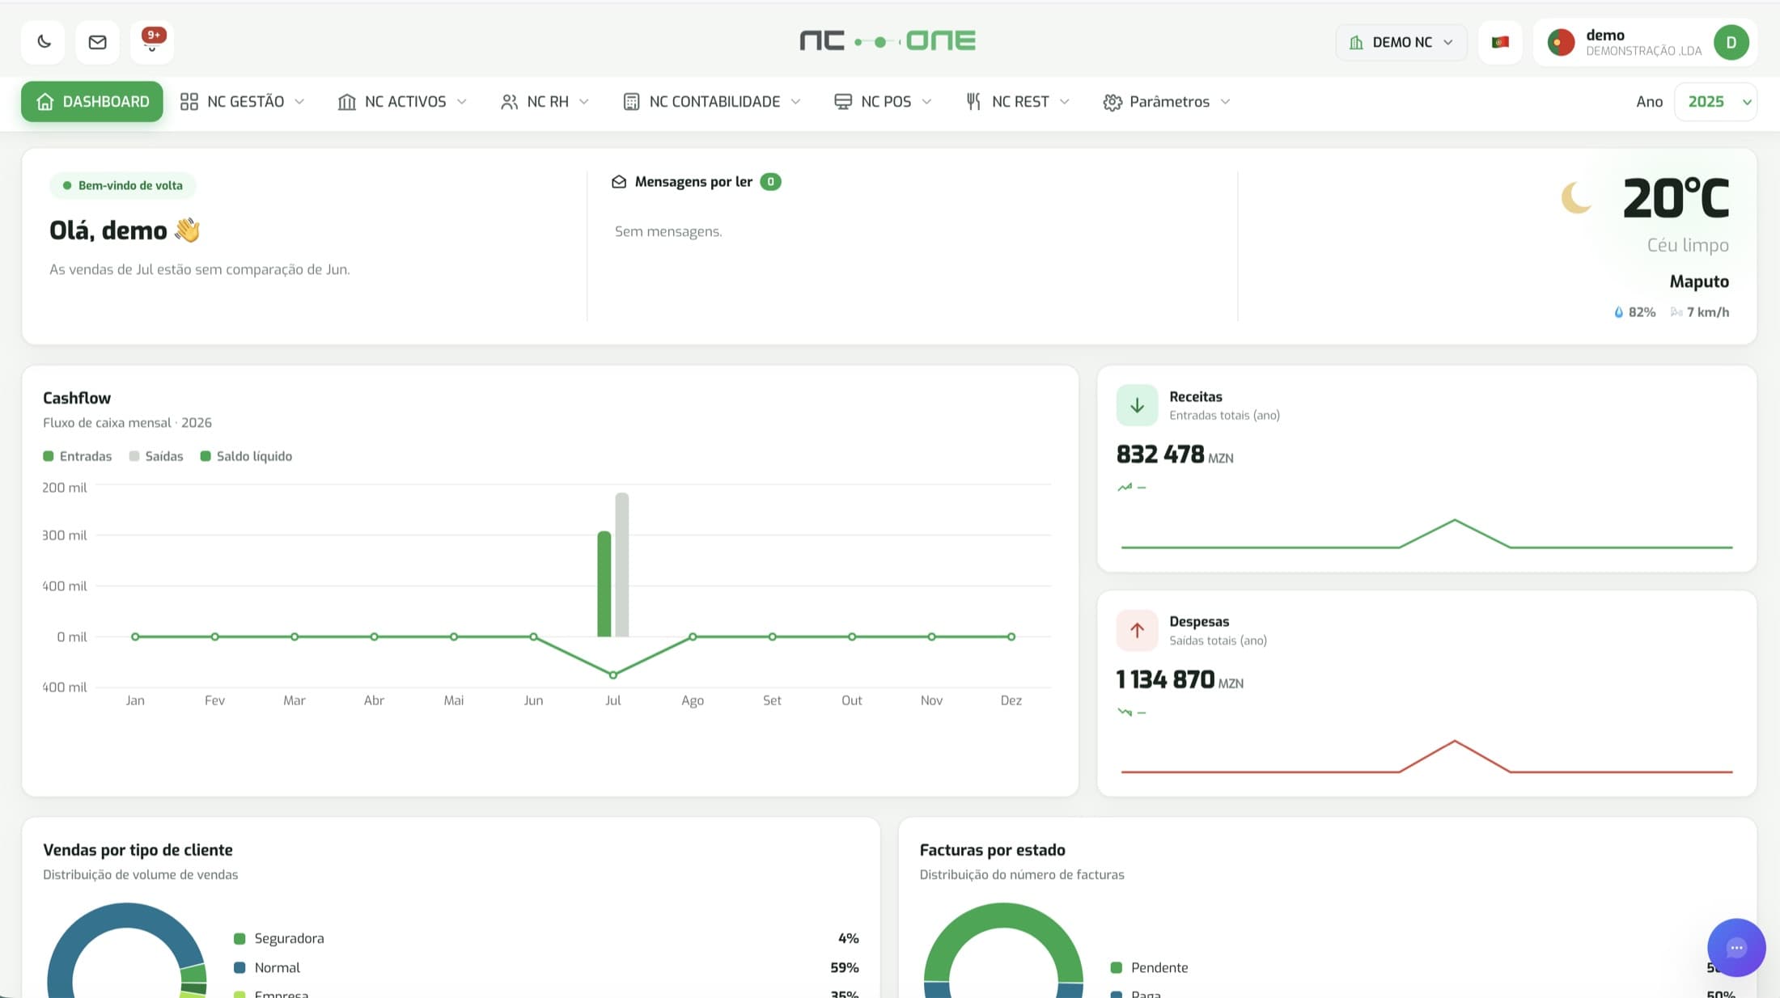Toggle dark mode with moon icon
Image resolution: width=1780 pixels, height=998 pixels.
44,42
